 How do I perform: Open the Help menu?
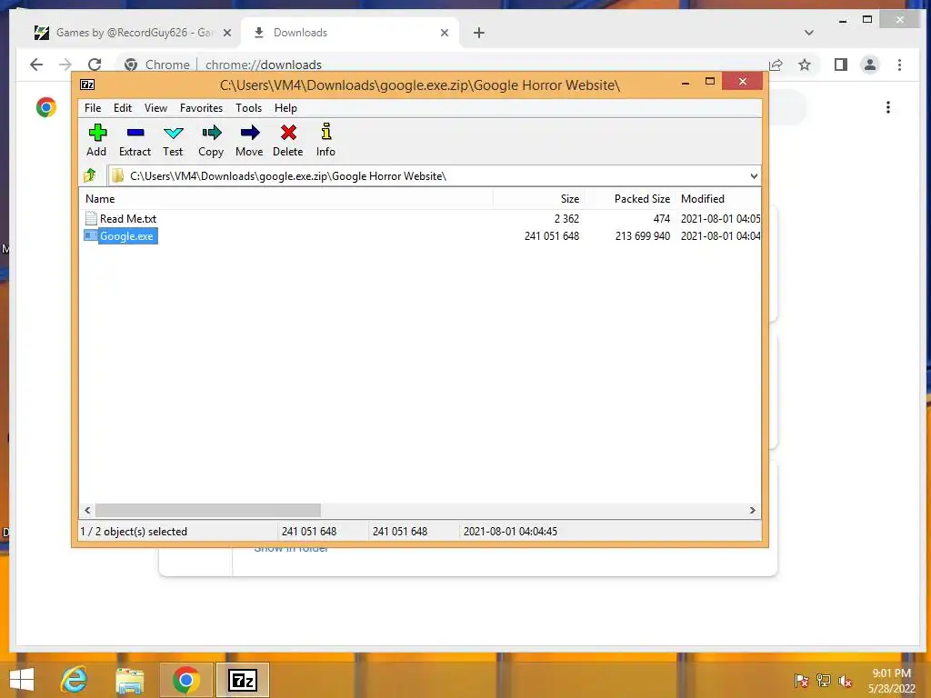(x=285, y=108)
